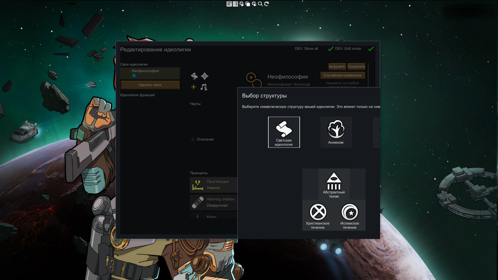The image size is (498, 280).
Task: Open the Проституция Ужасна precept row
Action: (x=214, y=185)
